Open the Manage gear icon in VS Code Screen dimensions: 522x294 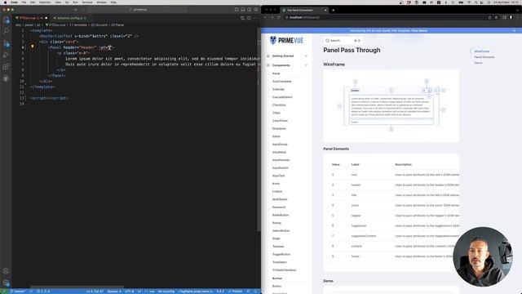click(6, 283)
